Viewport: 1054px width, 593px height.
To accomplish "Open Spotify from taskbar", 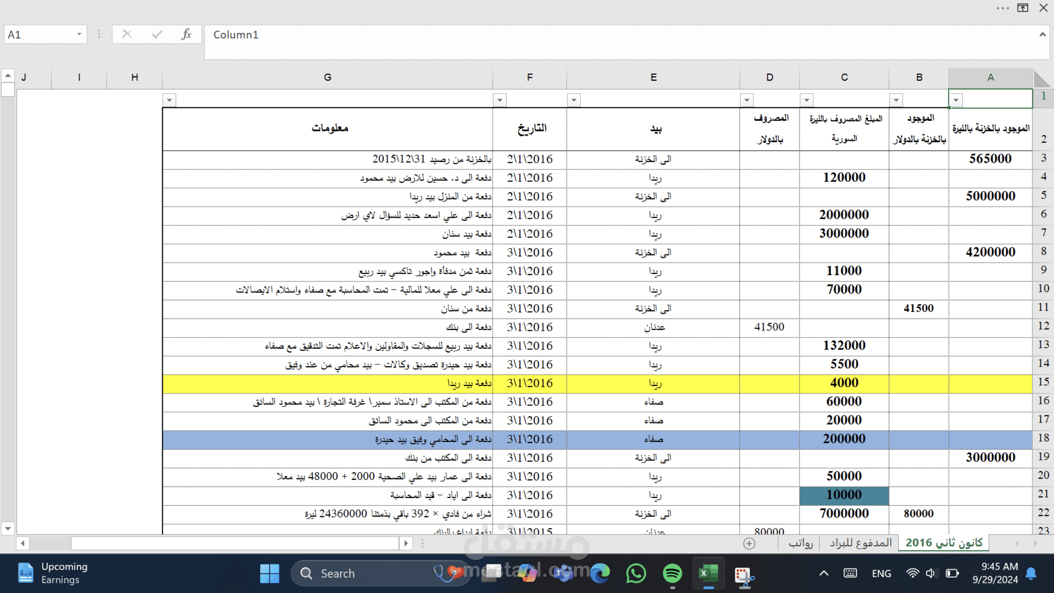I will pyautogui.click(x=672, y=573).
